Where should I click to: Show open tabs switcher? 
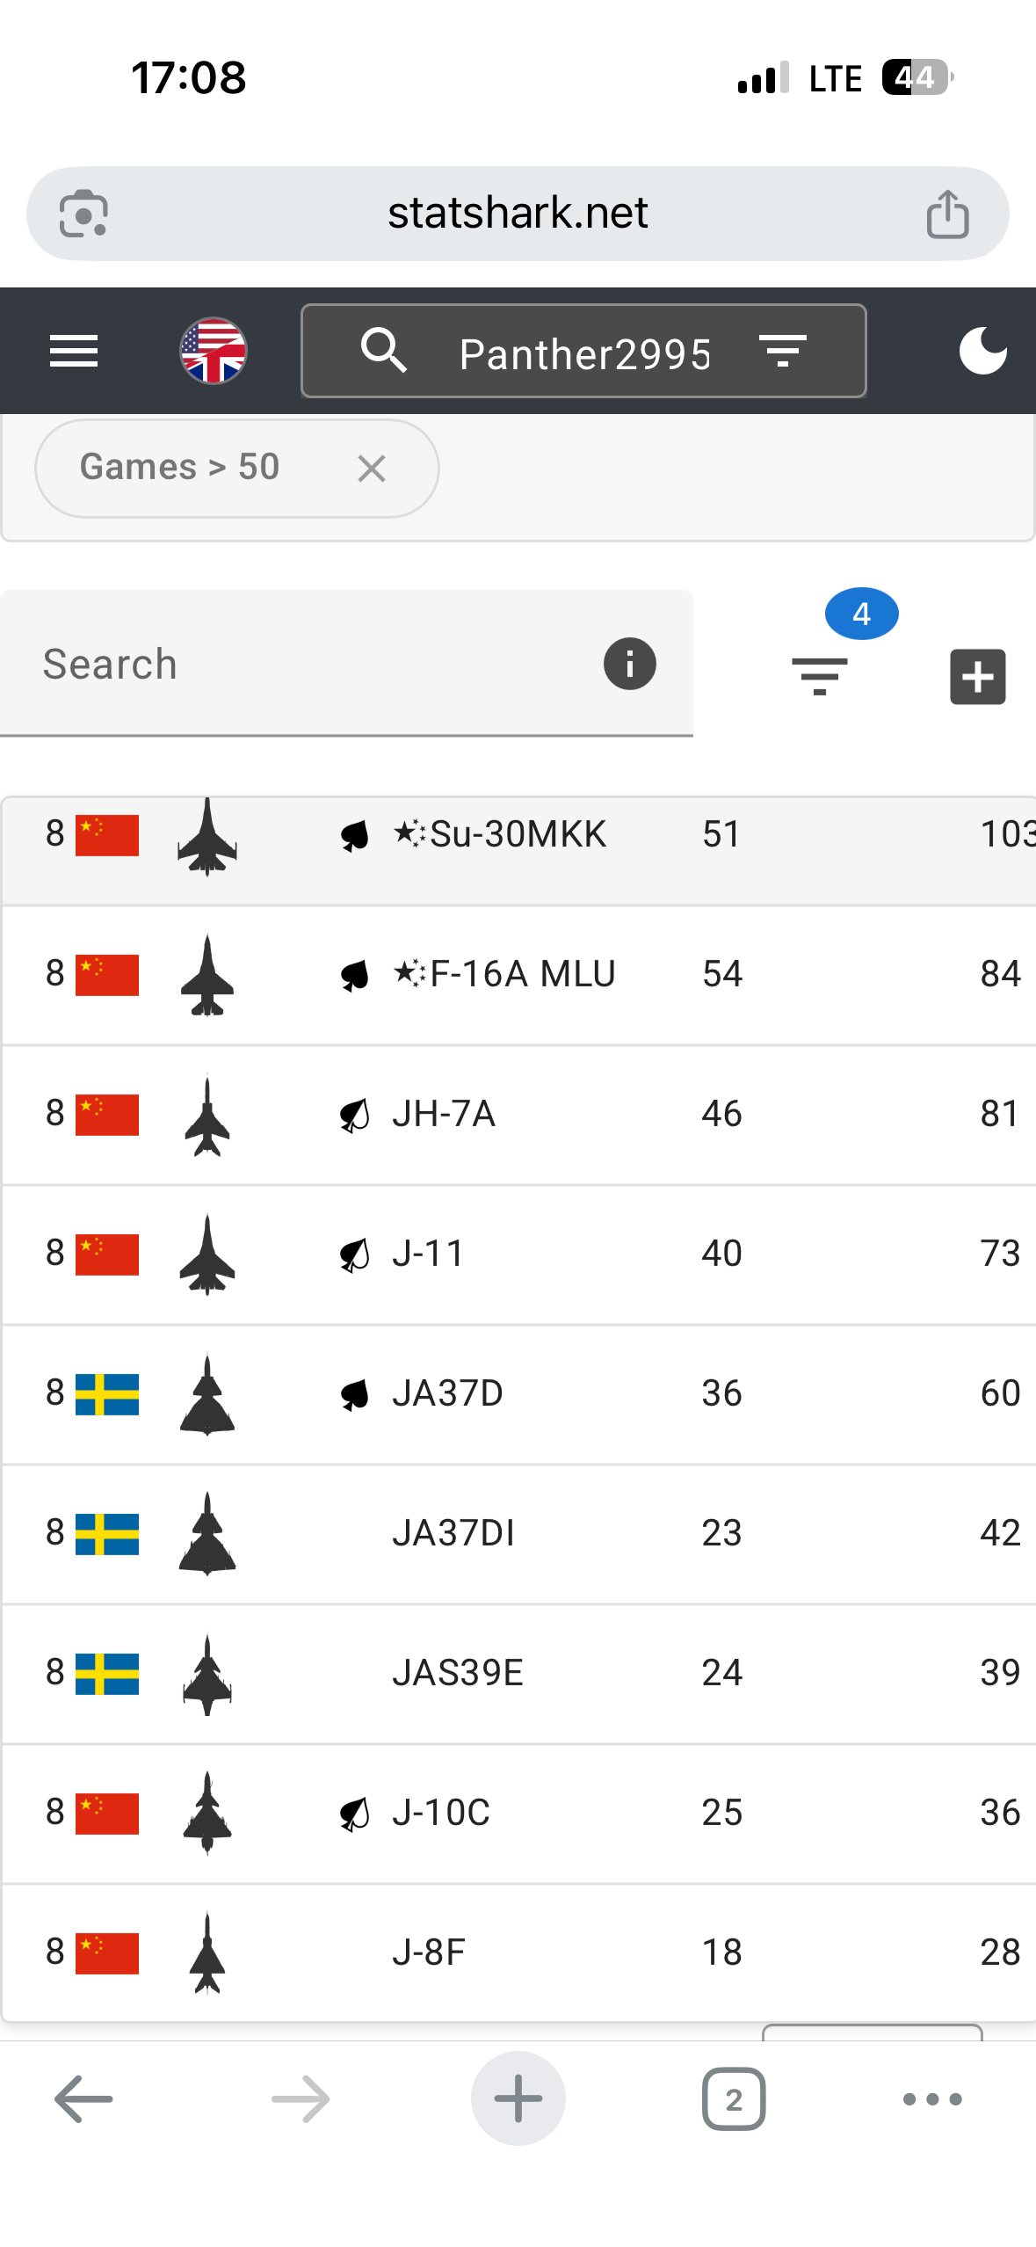[734, 2099]
